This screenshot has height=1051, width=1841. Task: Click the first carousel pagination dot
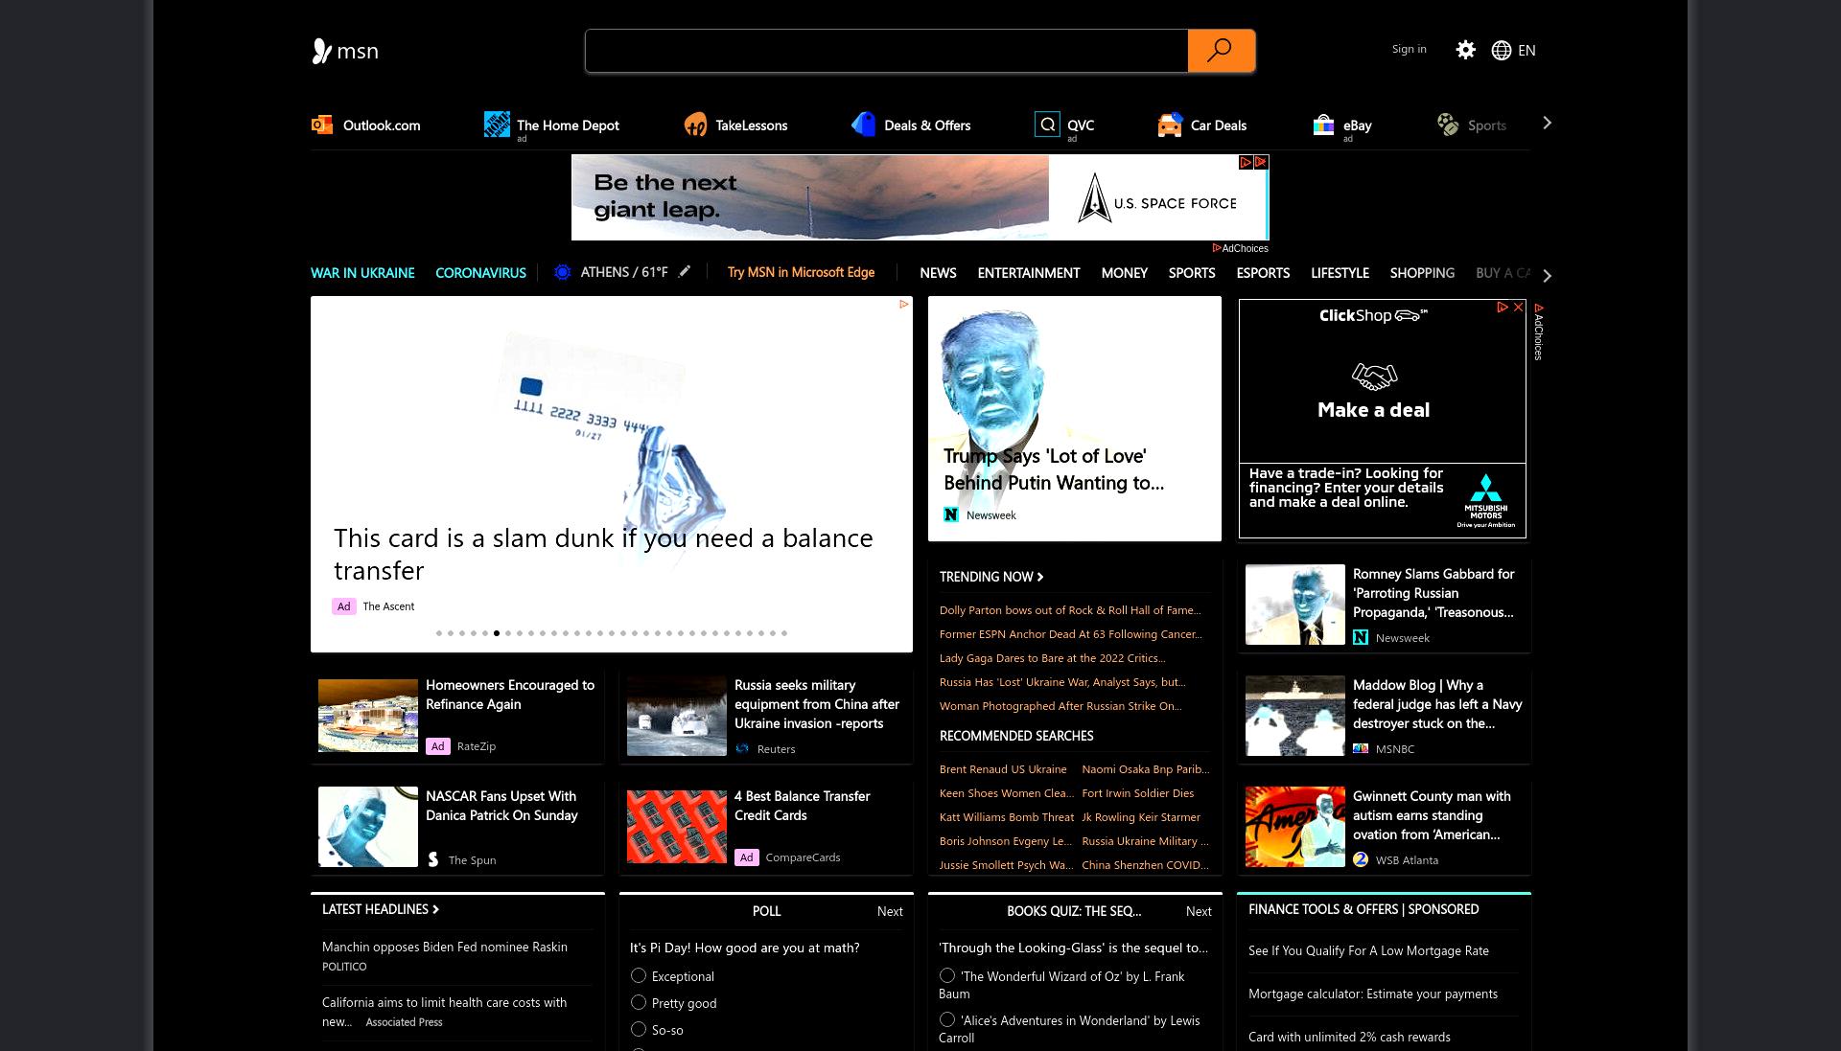coord(439,633)
